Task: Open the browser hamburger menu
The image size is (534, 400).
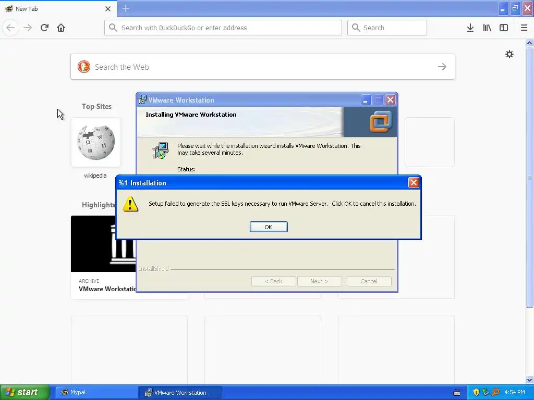Action: click(x=524, y=28)
